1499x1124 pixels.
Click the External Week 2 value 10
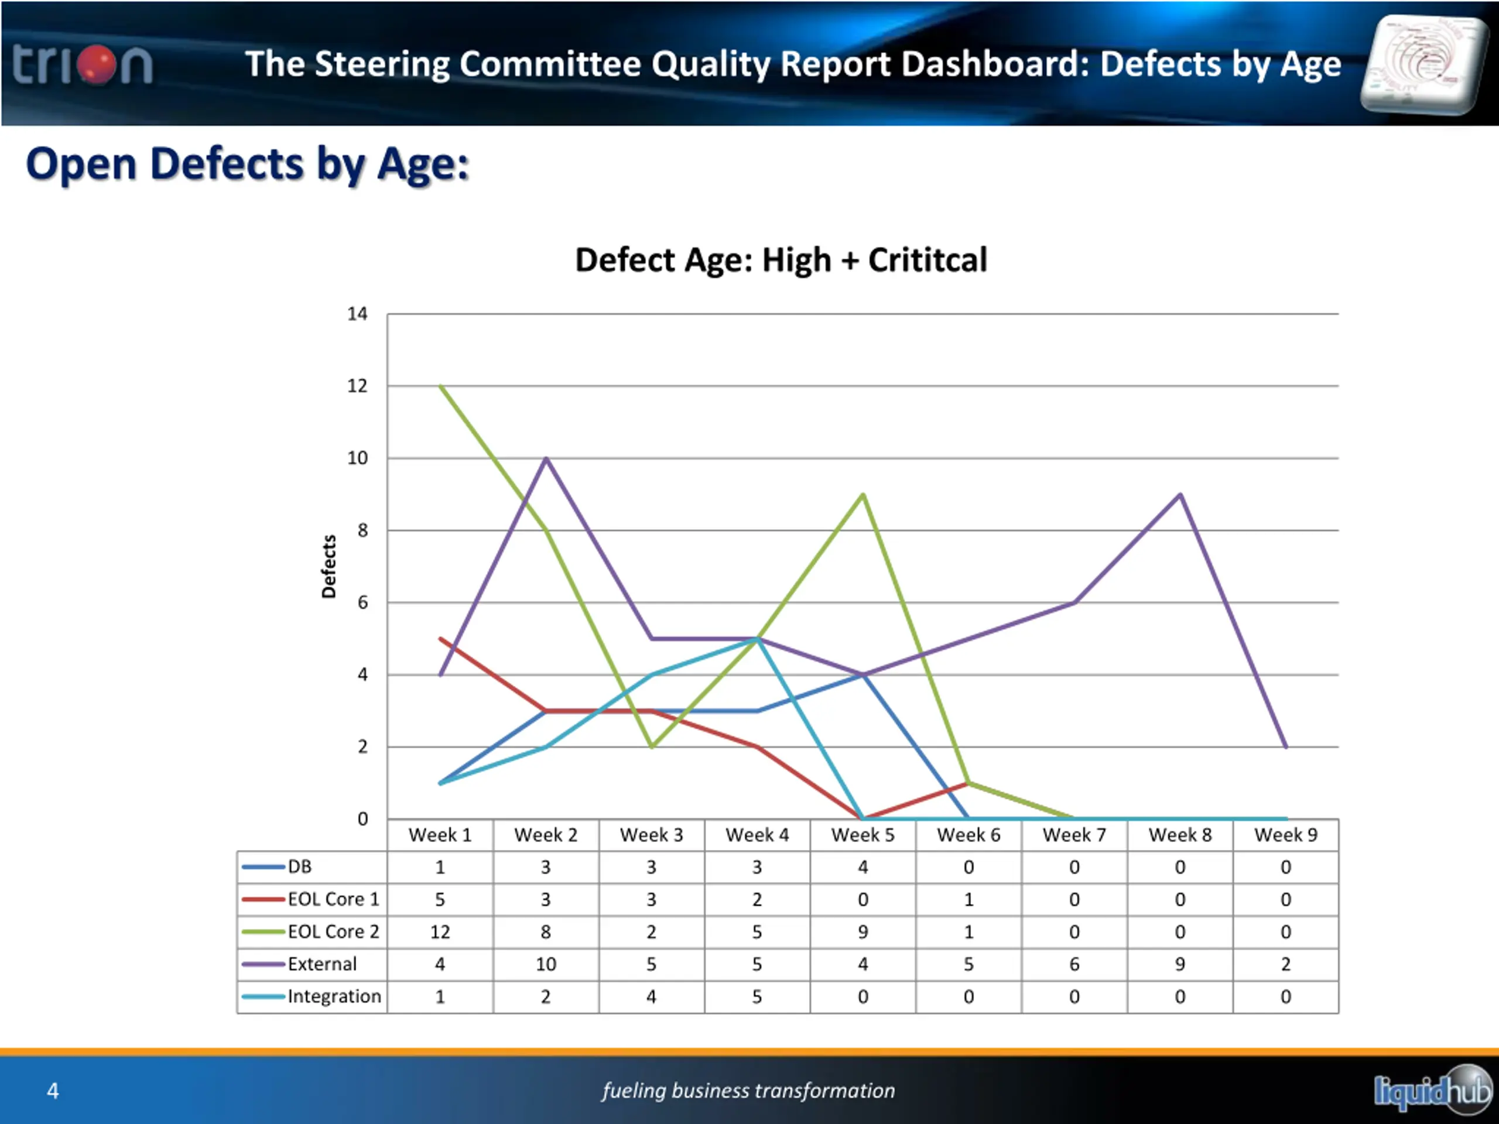(546, 964)
